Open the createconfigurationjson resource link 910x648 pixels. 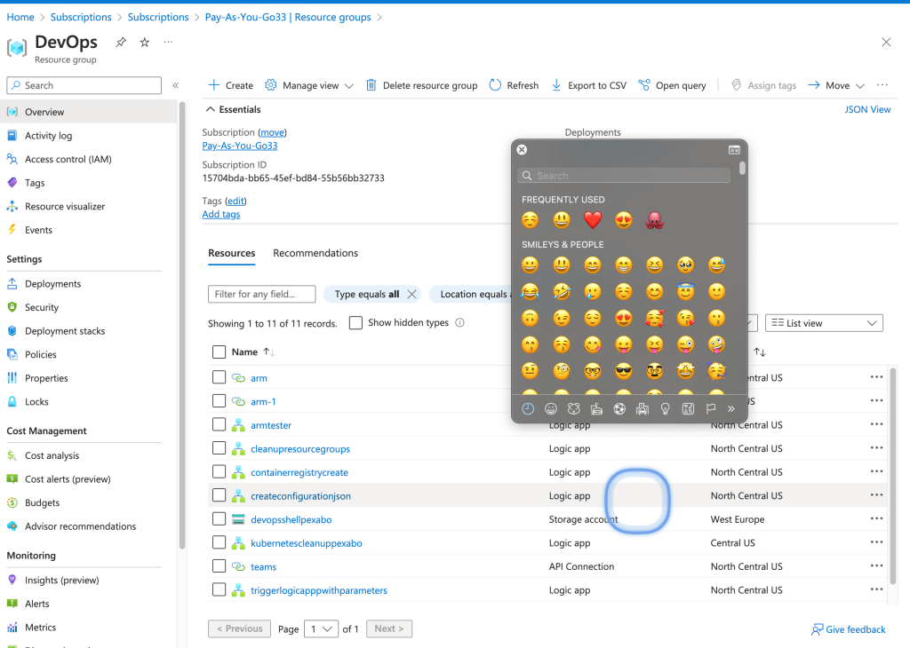pyautogui.click(x=300, y=496)
